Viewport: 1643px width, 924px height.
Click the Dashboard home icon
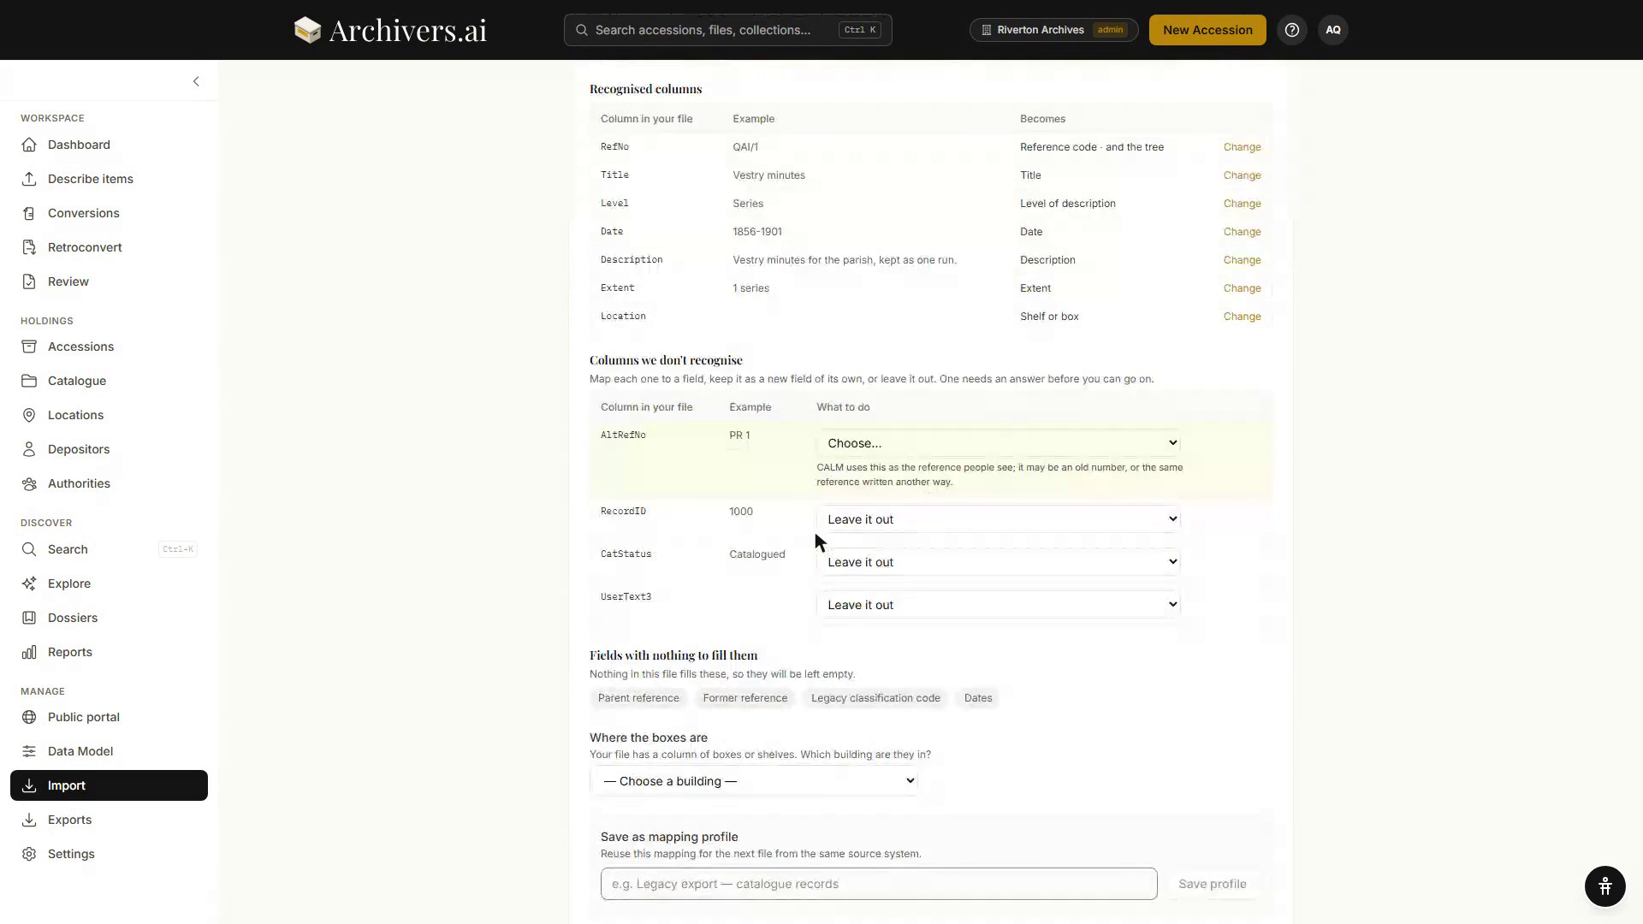[x=29, y=145]
